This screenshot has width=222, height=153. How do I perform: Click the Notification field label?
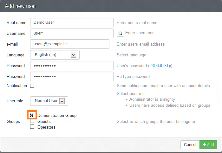[17, 86]
